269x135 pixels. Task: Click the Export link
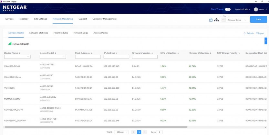260,33
